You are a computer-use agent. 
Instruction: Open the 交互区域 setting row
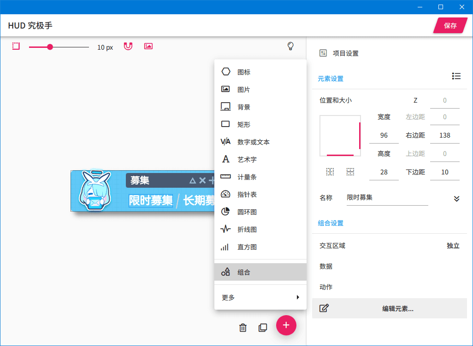[390, 246]
